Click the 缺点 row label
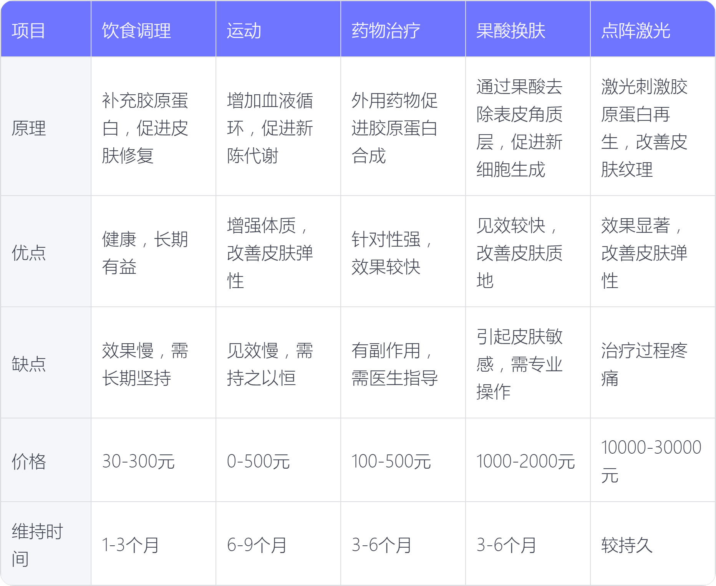Screen dimensions: 716x586 pyautogui.click(x=29, y=364)
